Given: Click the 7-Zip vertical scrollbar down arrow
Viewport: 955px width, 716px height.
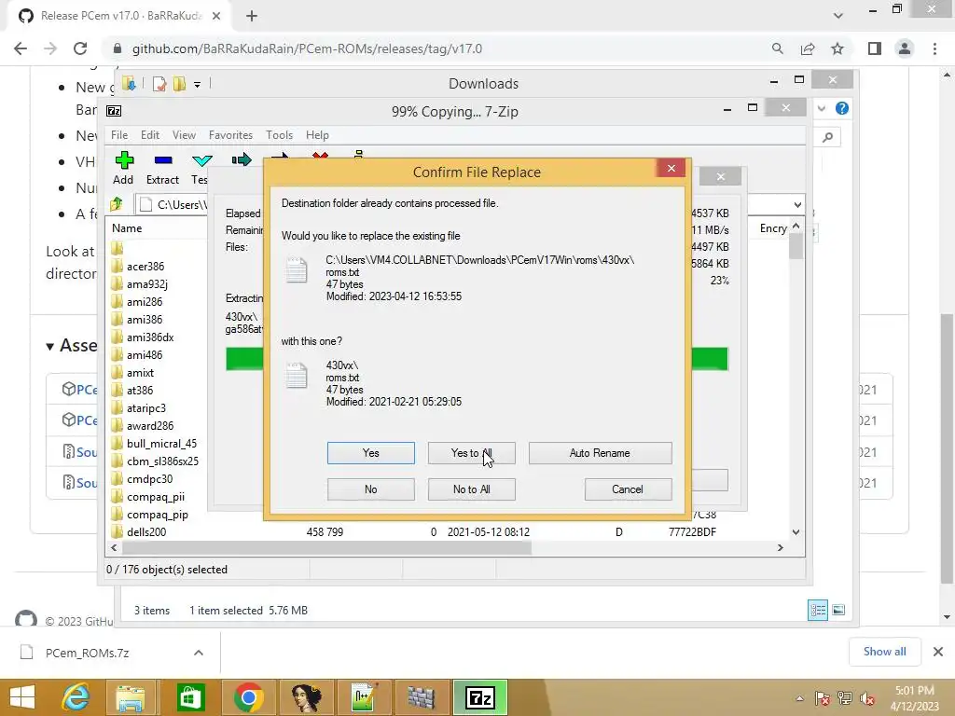Looking at the screenshot, I should 796,532.
